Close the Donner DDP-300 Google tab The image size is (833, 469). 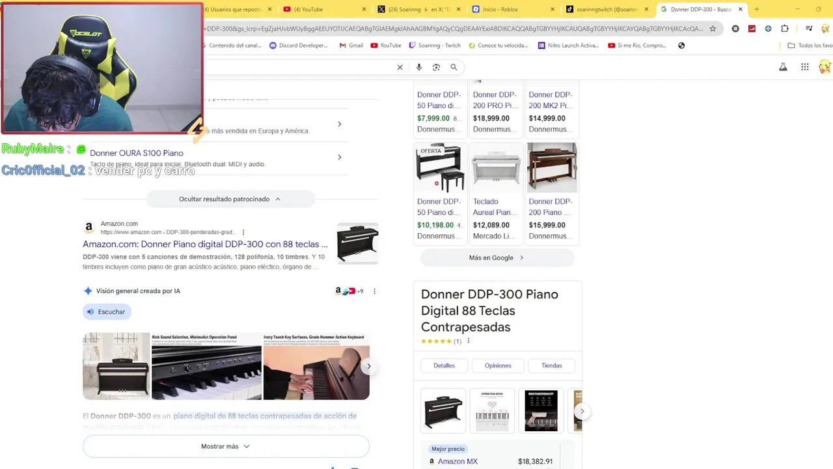coord(740,9)
